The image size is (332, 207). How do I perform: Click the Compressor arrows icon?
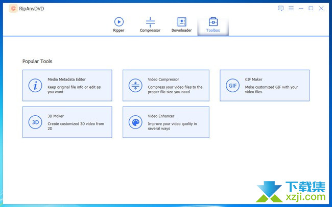[x=150, y=22]
